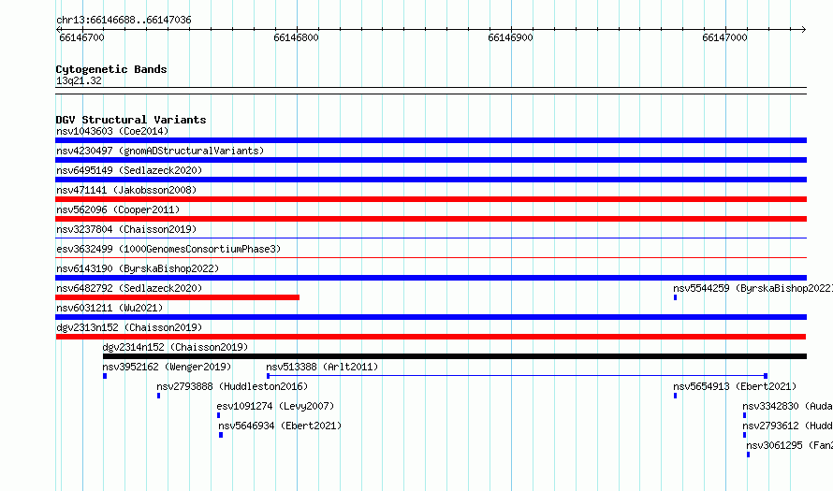Click blue marker beneath nsv3952162

(x=105, y=376)
